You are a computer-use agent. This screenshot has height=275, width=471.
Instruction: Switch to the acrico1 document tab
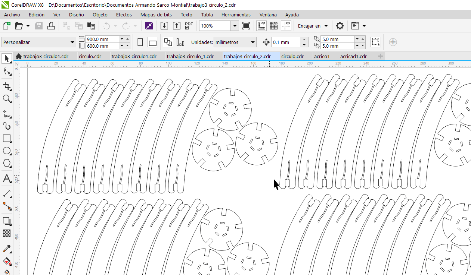322,56
